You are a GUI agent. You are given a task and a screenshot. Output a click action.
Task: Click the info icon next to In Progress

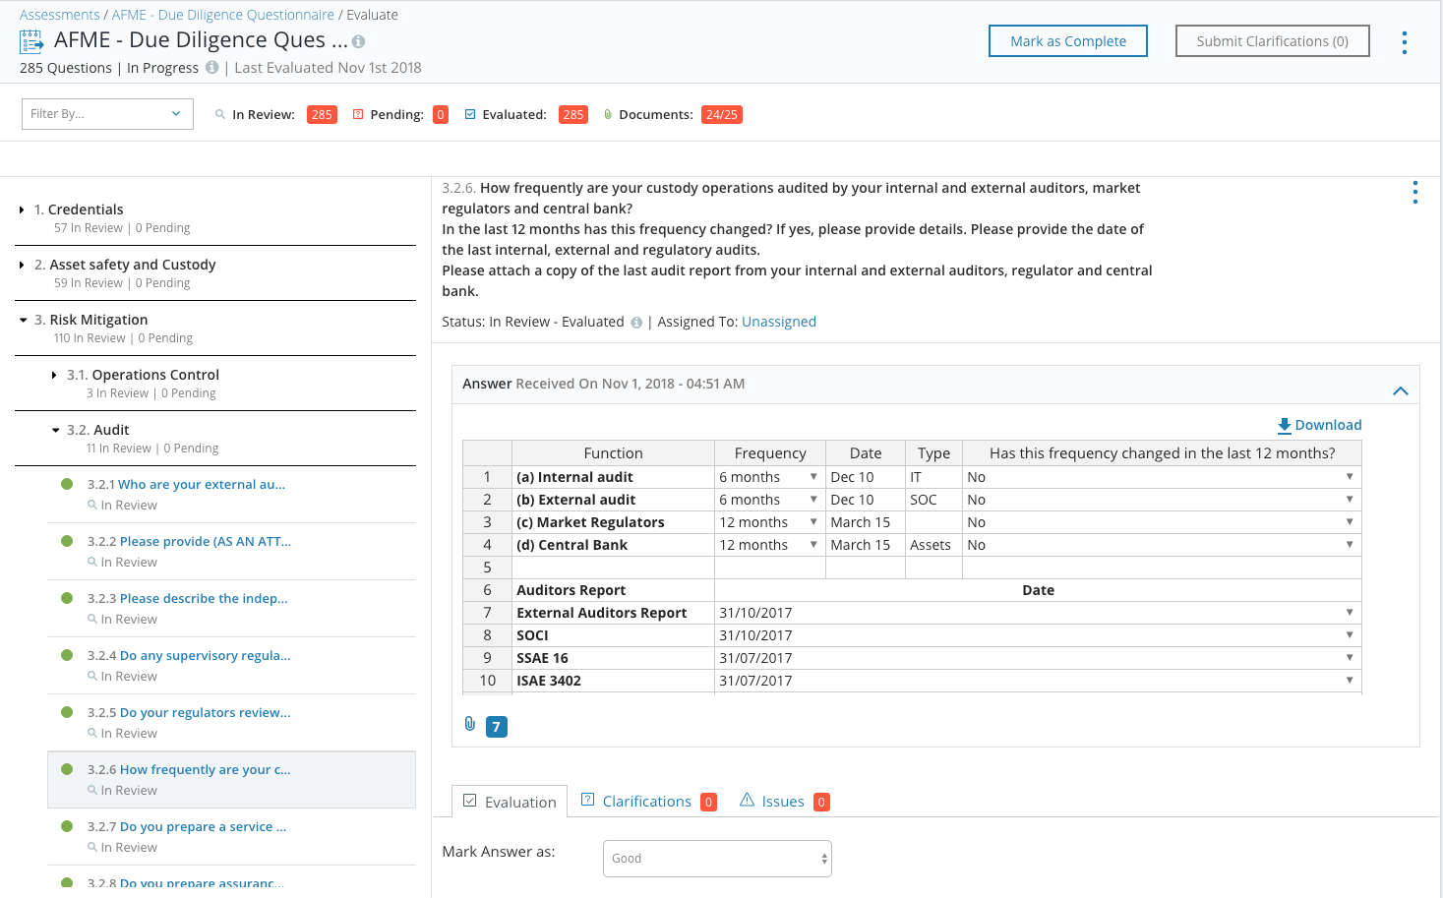[211, 68]
